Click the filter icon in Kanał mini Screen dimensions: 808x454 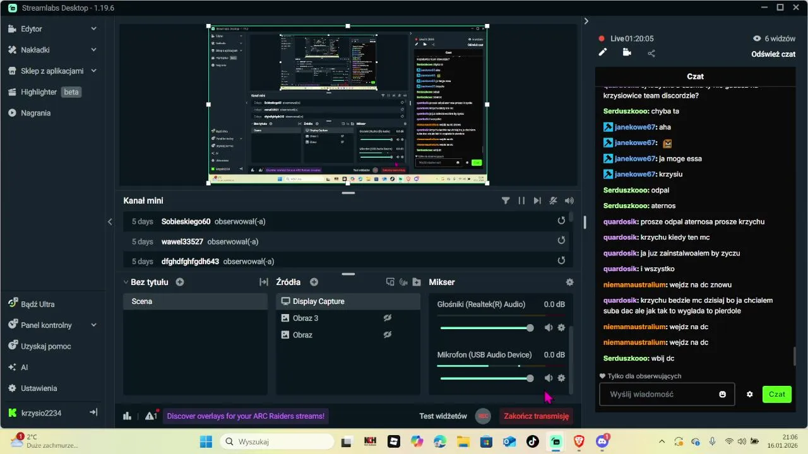[506, 201]
